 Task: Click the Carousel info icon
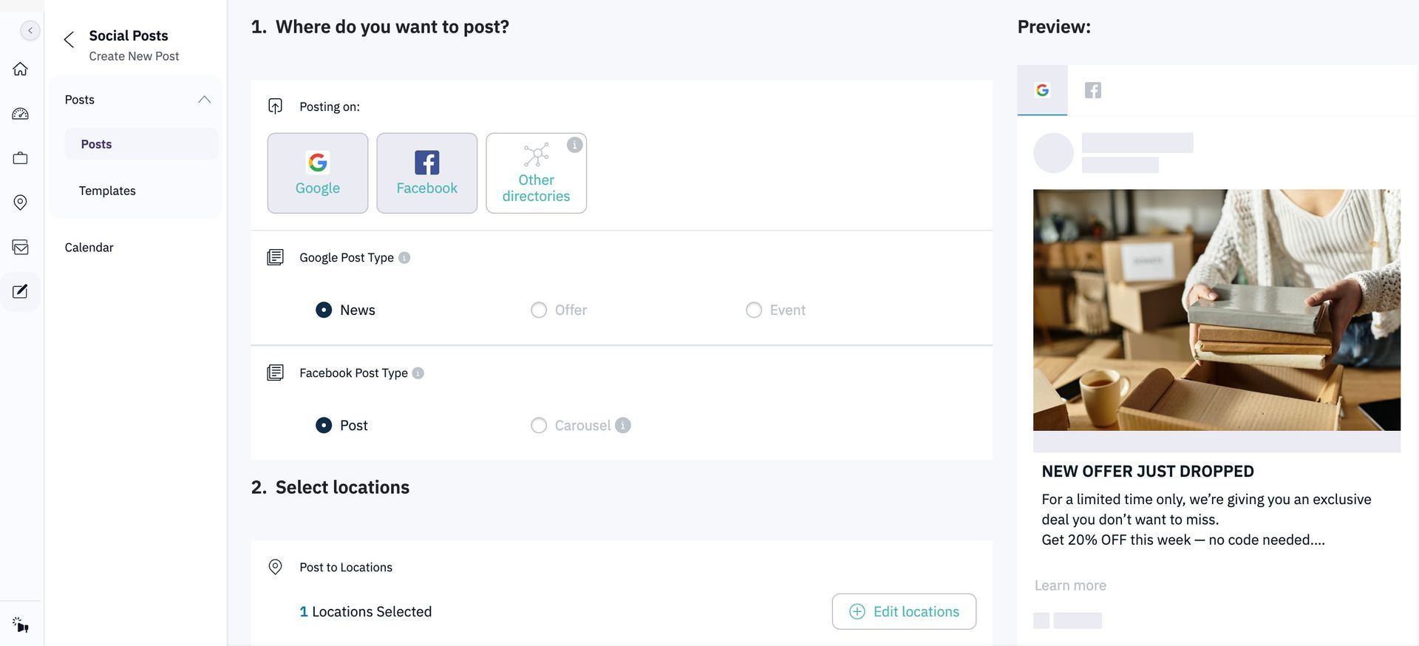pos(623,426)
